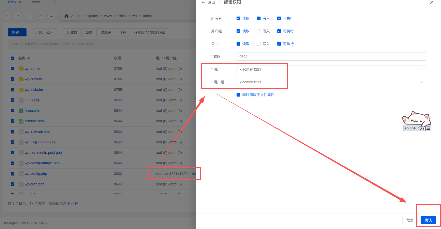Go up one directory with the up arrow icon
The image size is (441, 229).
tap(29, 16)
